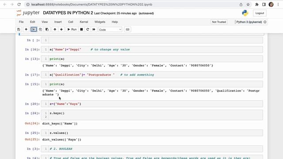Click the Not Trusted button

[219, 22]
